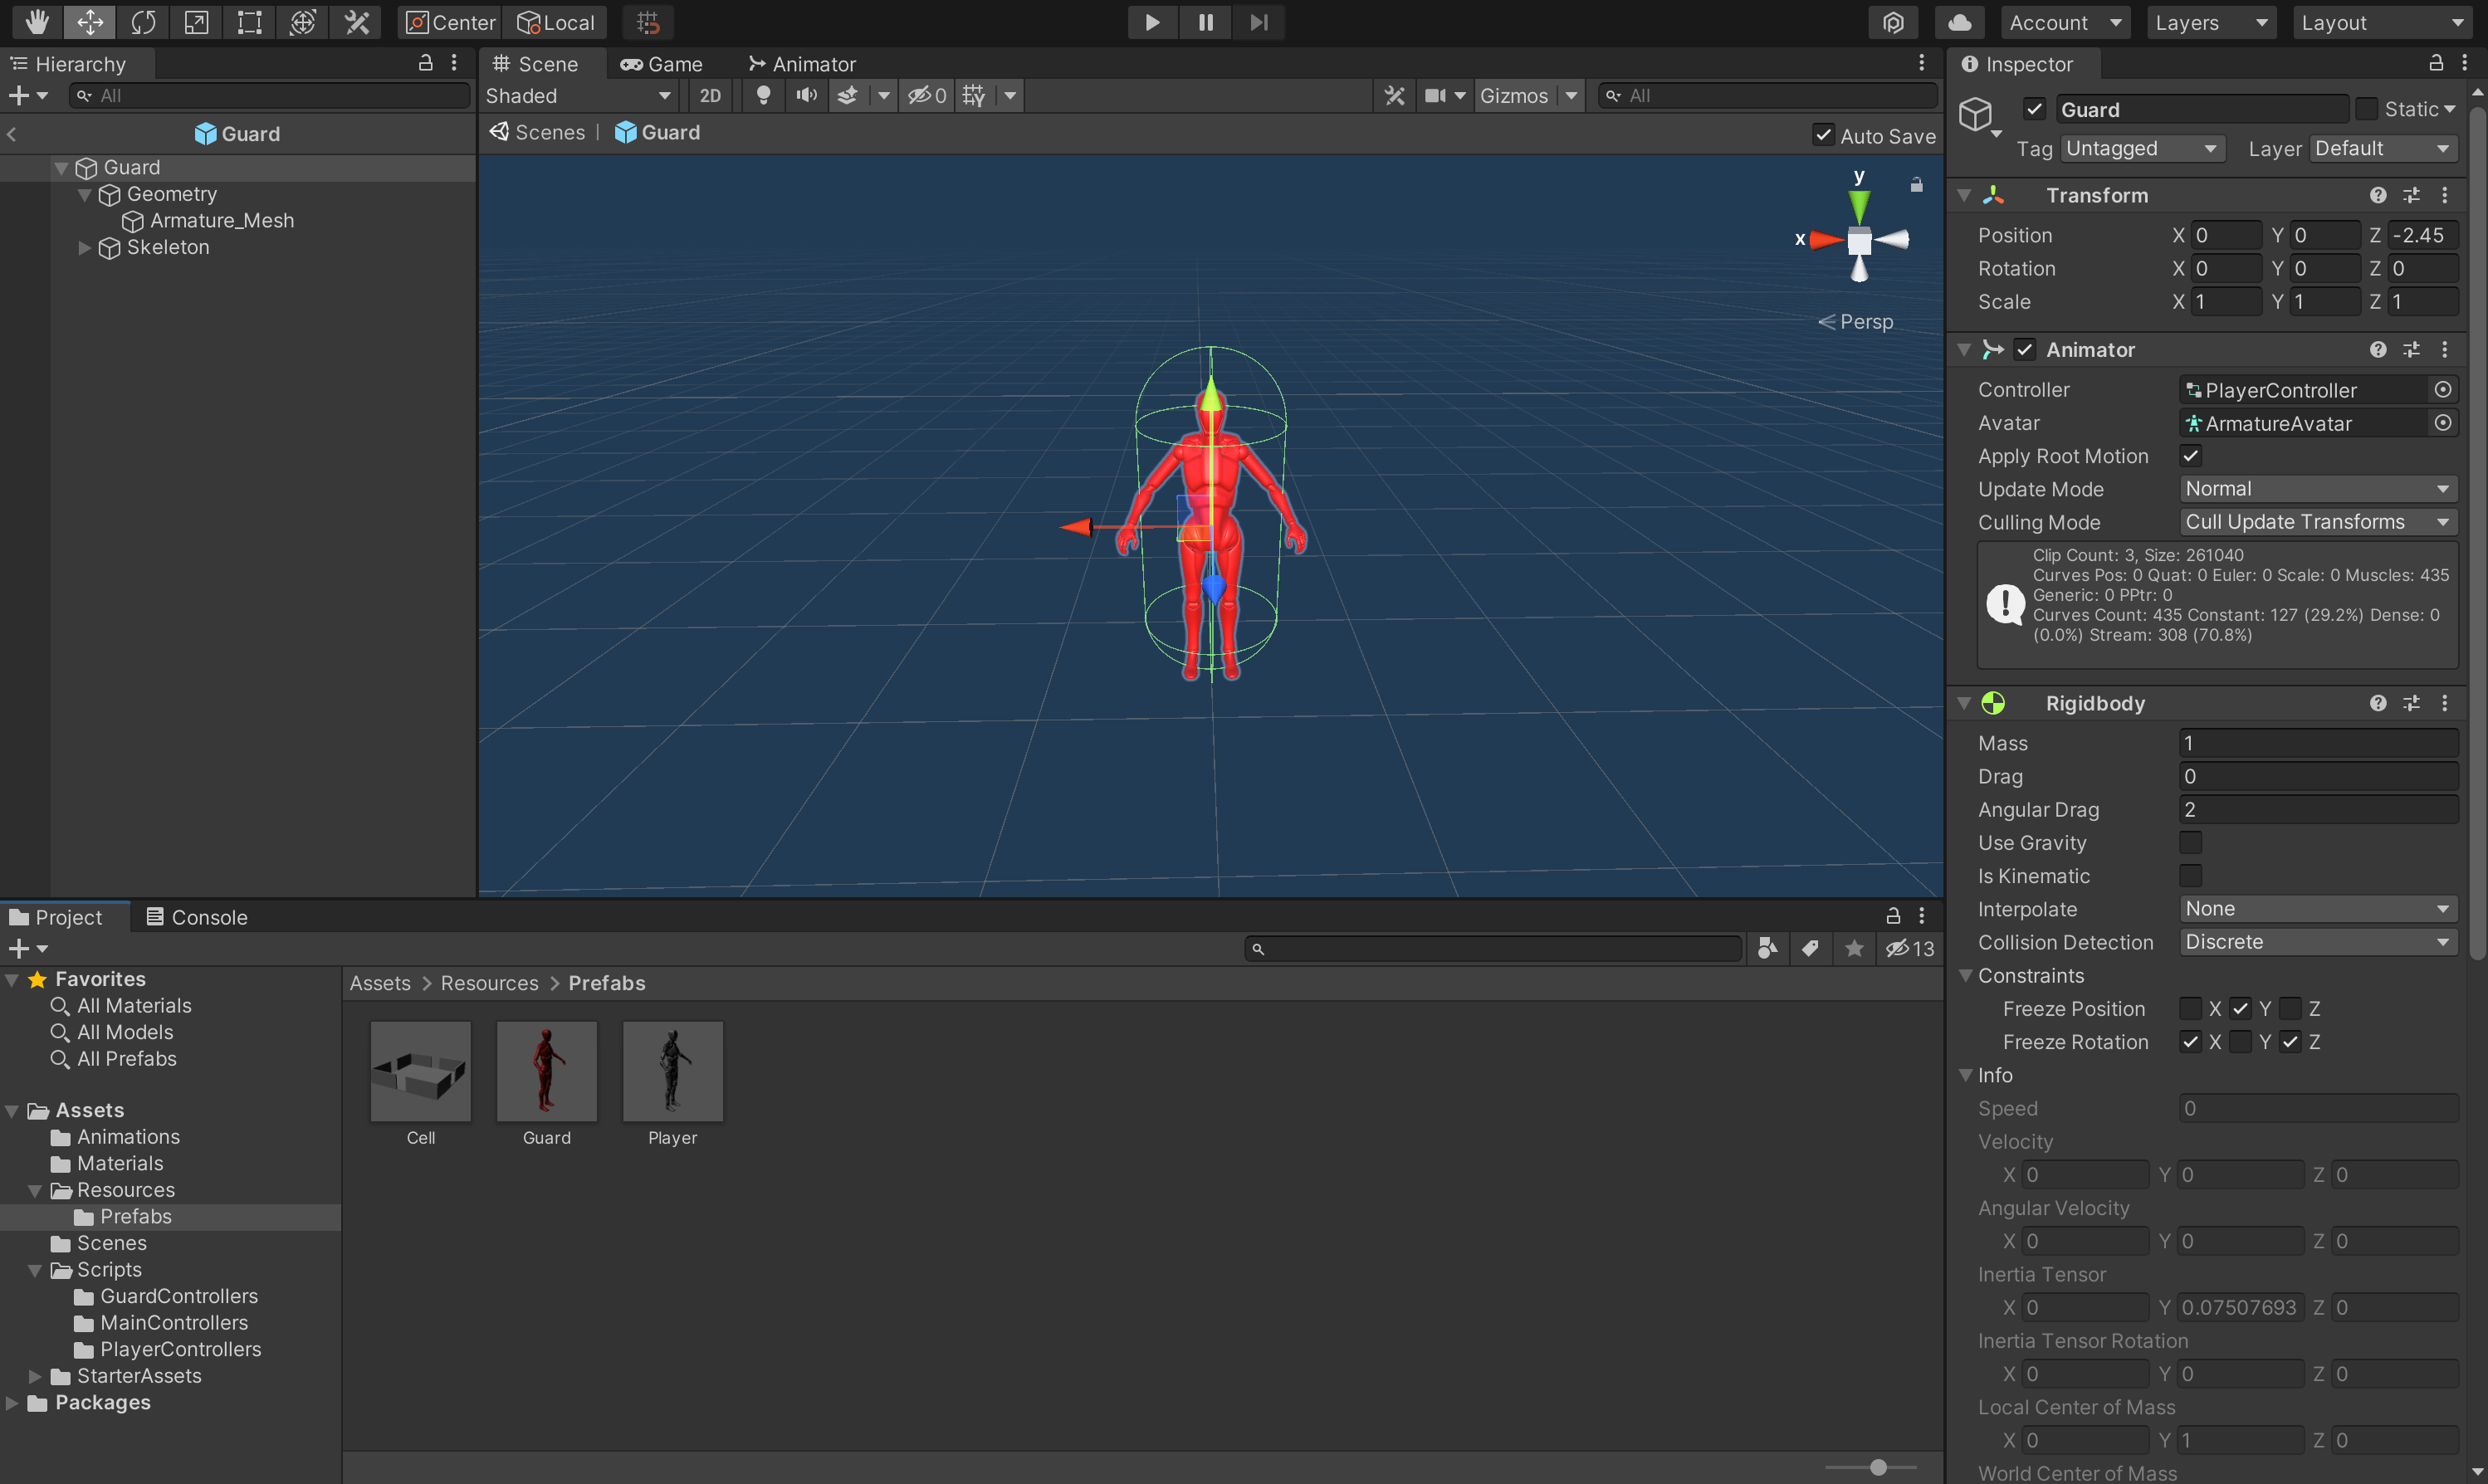Select the combined Transform tool
The height and width of the screenshot is (1484, 2488).
[x=302, y=22]
